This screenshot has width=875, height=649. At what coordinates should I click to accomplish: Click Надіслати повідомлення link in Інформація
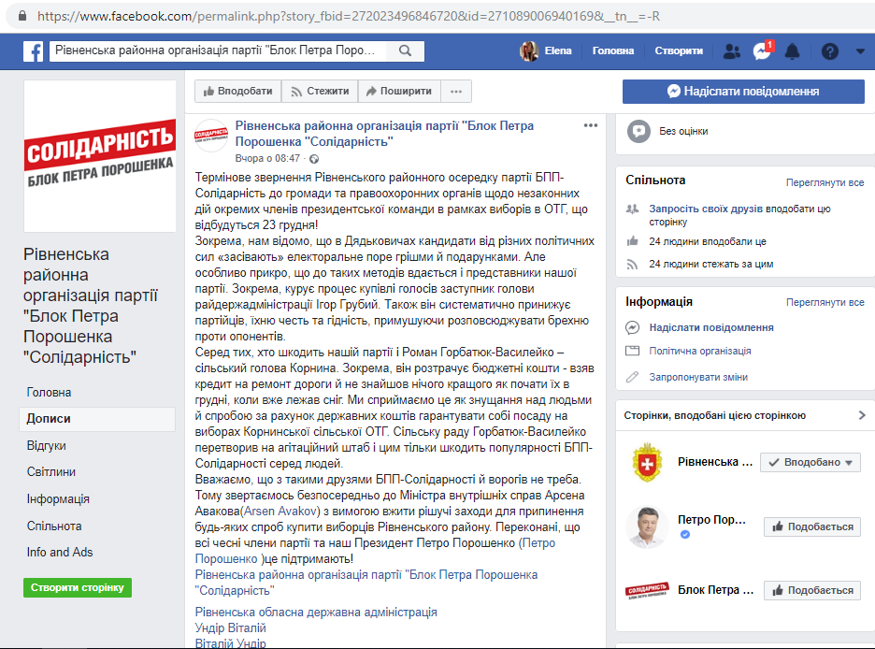coord(711,327)
